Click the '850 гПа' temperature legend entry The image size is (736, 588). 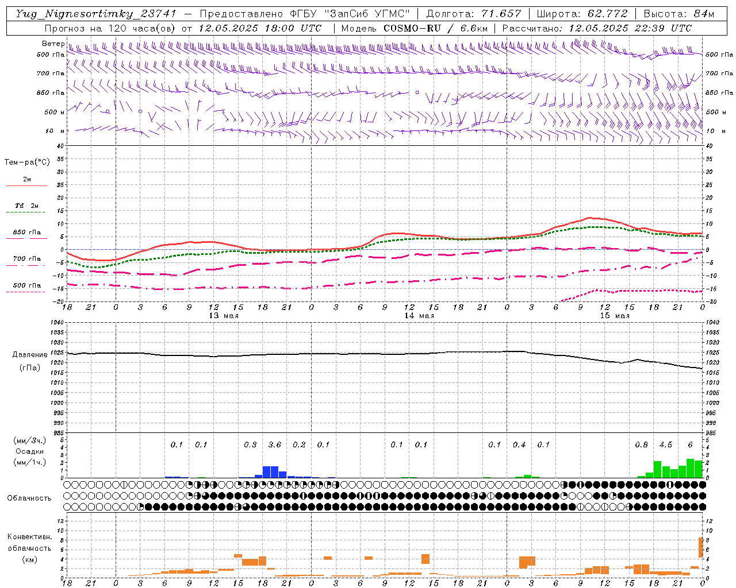point(26,233)
